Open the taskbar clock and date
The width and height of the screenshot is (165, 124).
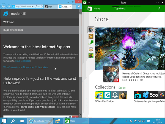pos(157,121)
